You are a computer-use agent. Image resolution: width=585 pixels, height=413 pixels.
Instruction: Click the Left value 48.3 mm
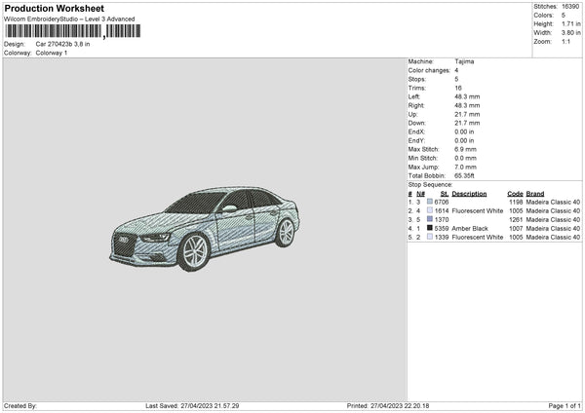pos(467,96)
